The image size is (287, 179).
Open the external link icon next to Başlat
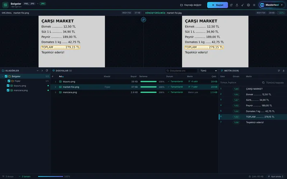[231, 5]
